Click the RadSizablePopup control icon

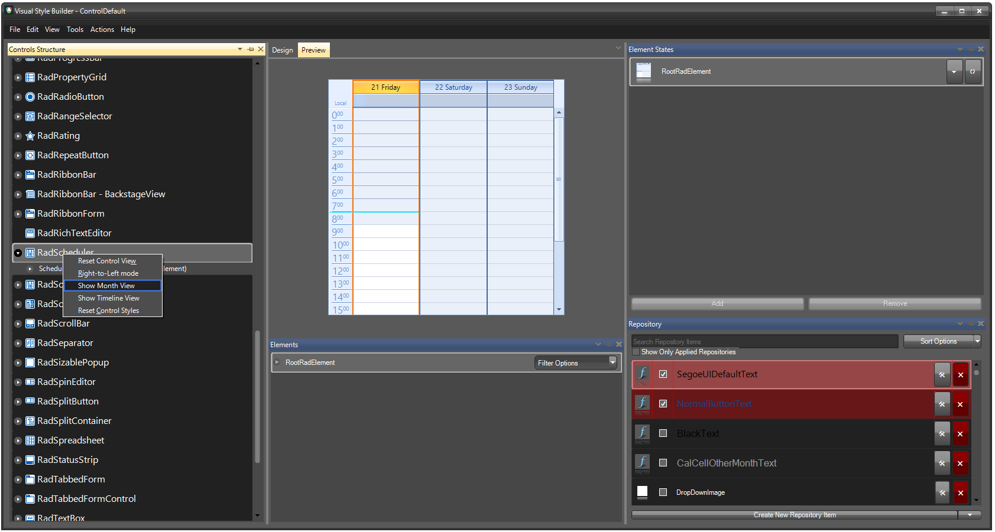click(30, 363)
